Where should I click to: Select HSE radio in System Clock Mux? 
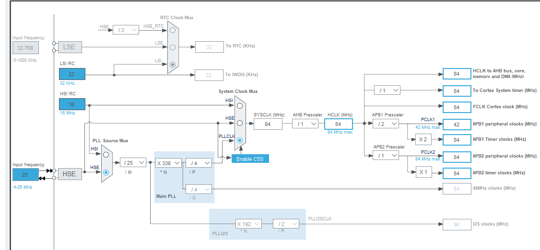(240, 123)
